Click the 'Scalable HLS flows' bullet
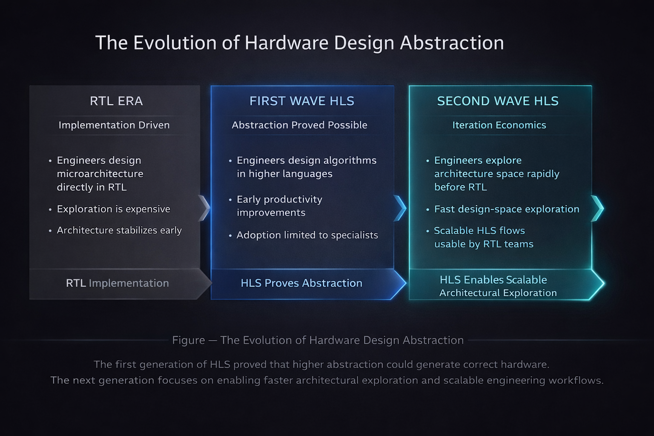 483,237
